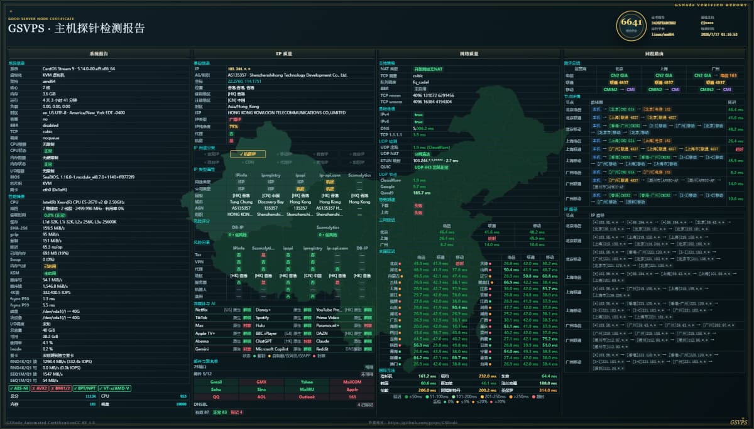The image size is (754, 429).
Task: Click the DNSBL 标记 4 count
Action: 236,412
